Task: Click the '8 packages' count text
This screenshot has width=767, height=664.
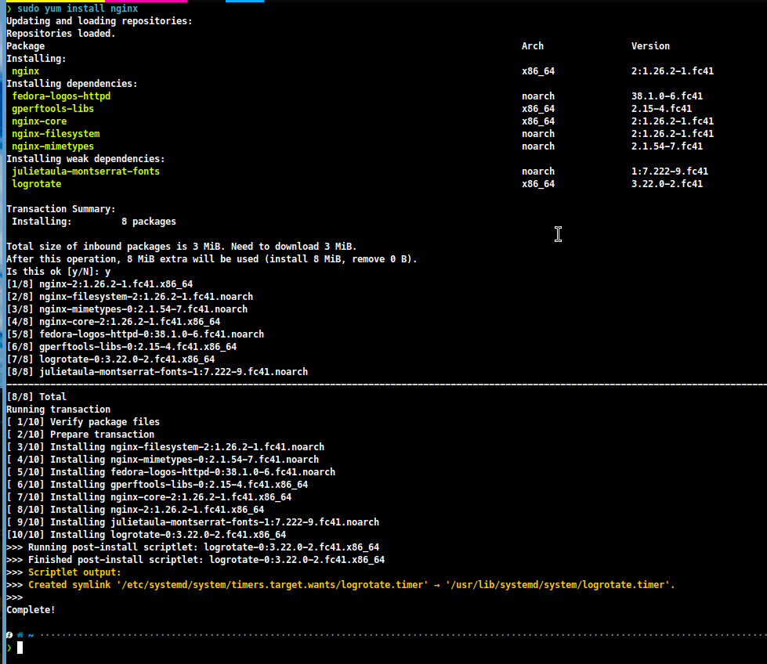Action: (149, 222)
